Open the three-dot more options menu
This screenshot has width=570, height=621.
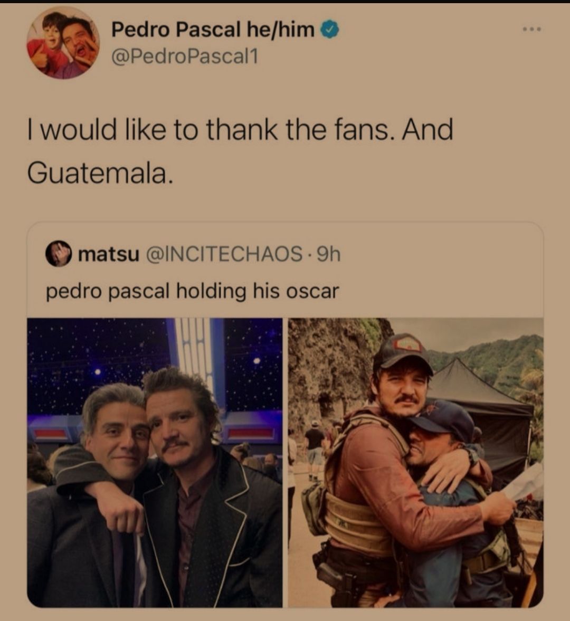tap(531, 29)
